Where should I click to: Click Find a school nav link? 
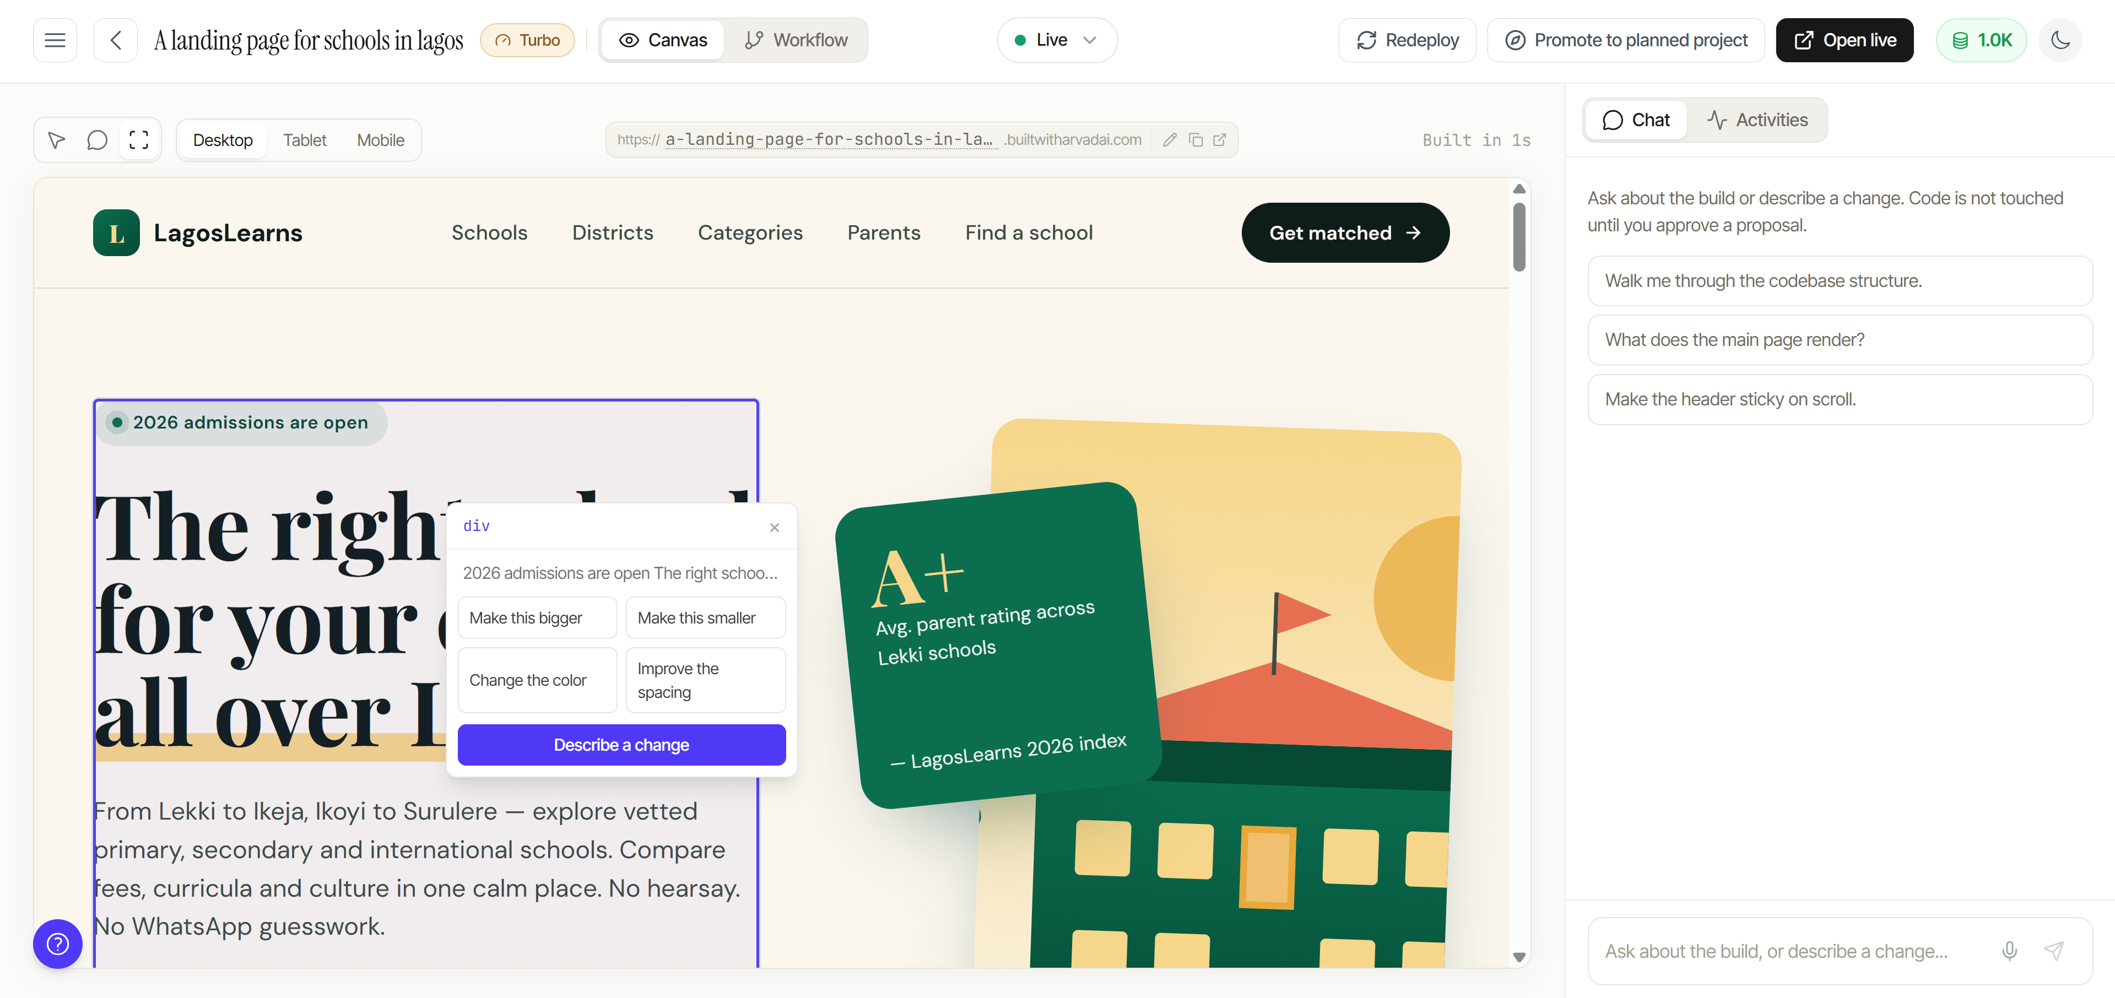(1029, 233)
